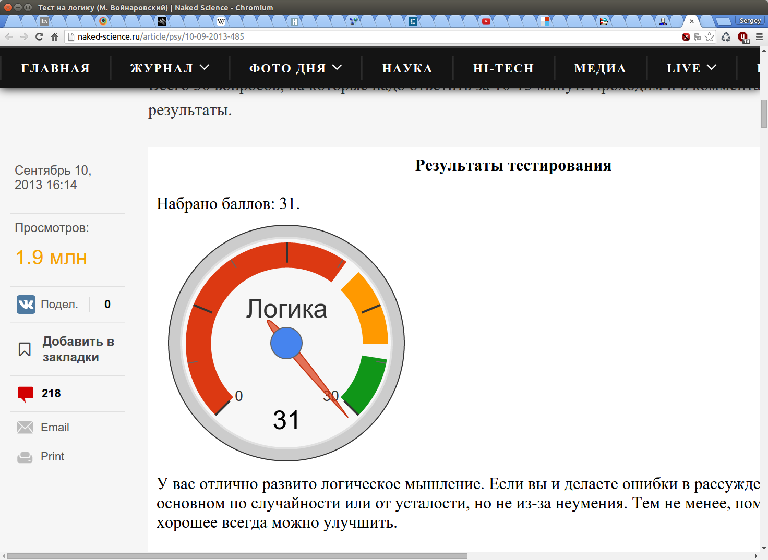Image resolution: width=768 pixels, height=560 pixels.
Task: Open the Sergey profile switcher button
Action: coord(750,21)
